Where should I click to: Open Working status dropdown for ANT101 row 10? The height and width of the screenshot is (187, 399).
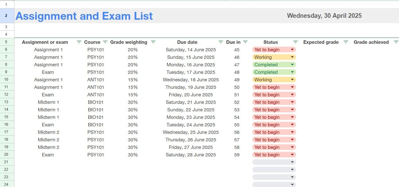292,80
